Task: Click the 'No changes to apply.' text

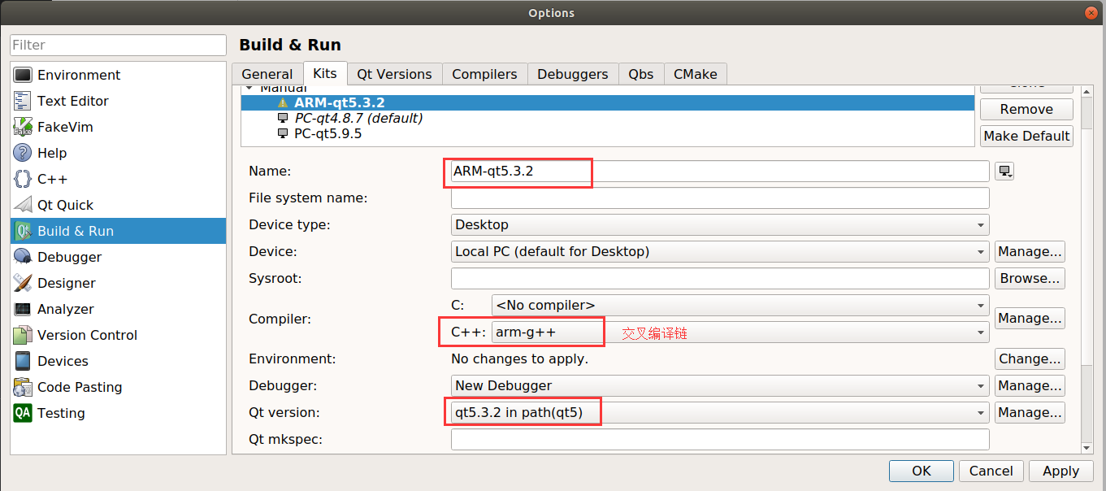Action: tap(519, 358)
